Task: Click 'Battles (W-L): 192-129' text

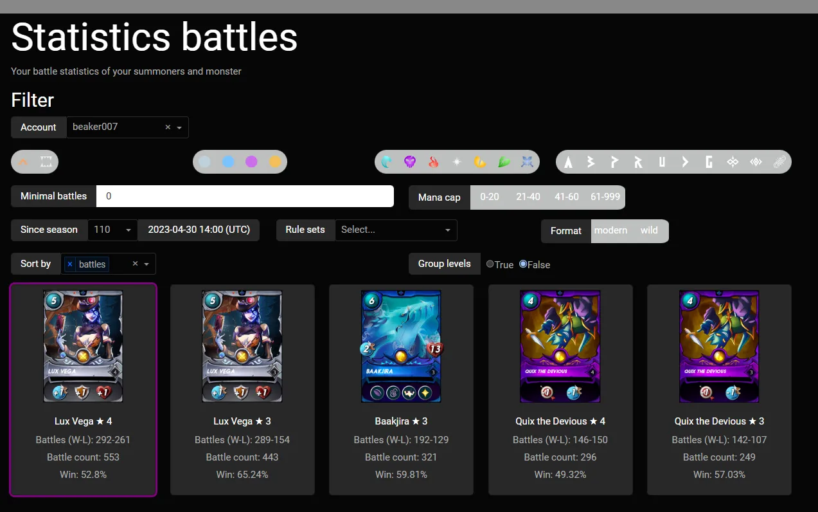Action: [x=402, y=440]
